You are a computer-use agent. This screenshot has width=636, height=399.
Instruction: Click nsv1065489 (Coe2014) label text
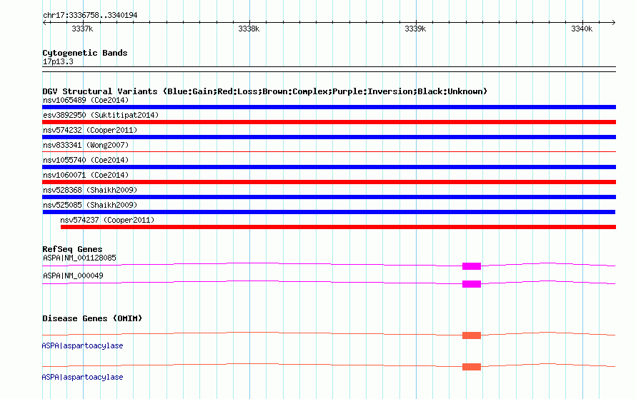click(86, 100)
